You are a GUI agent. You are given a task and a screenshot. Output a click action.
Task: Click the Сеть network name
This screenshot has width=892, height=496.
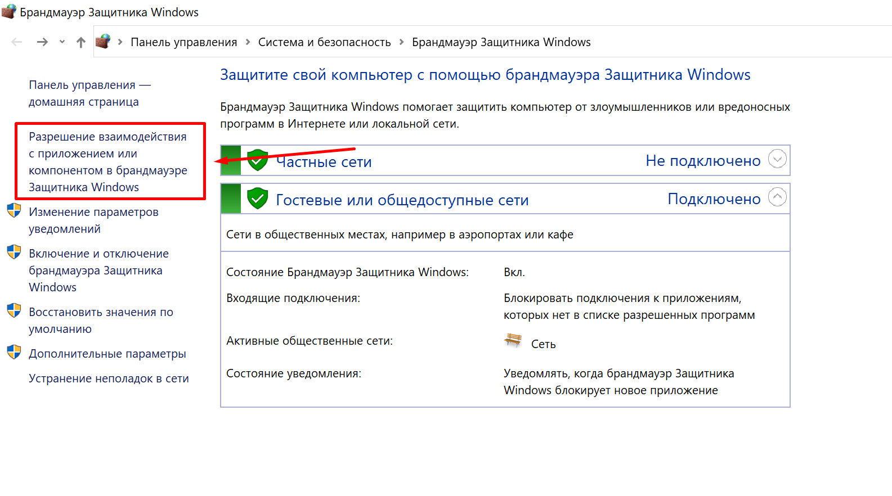tap(543, 344)
